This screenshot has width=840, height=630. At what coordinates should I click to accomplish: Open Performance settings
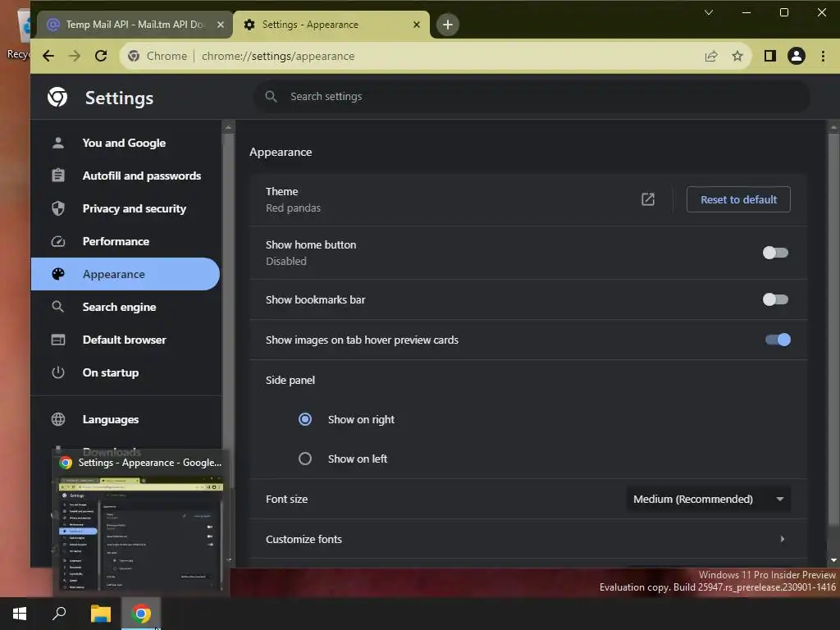(126, 241)
